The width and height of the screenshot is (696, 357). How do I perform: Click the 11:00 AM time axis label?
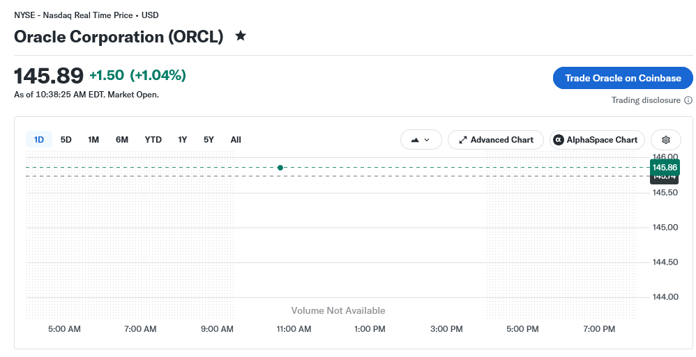coord(294,329)
